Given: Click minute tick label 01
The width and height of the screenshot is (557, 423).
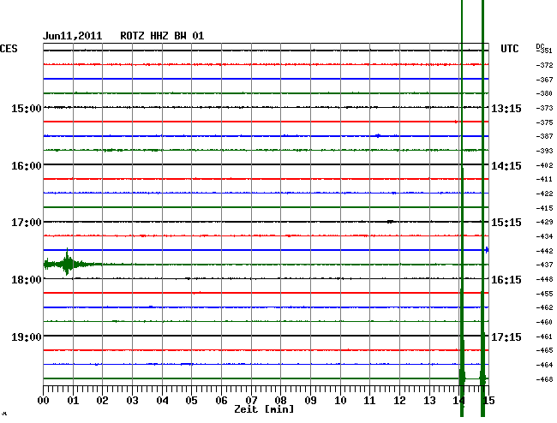Looking at the screenshot, I should coord(73,400).
